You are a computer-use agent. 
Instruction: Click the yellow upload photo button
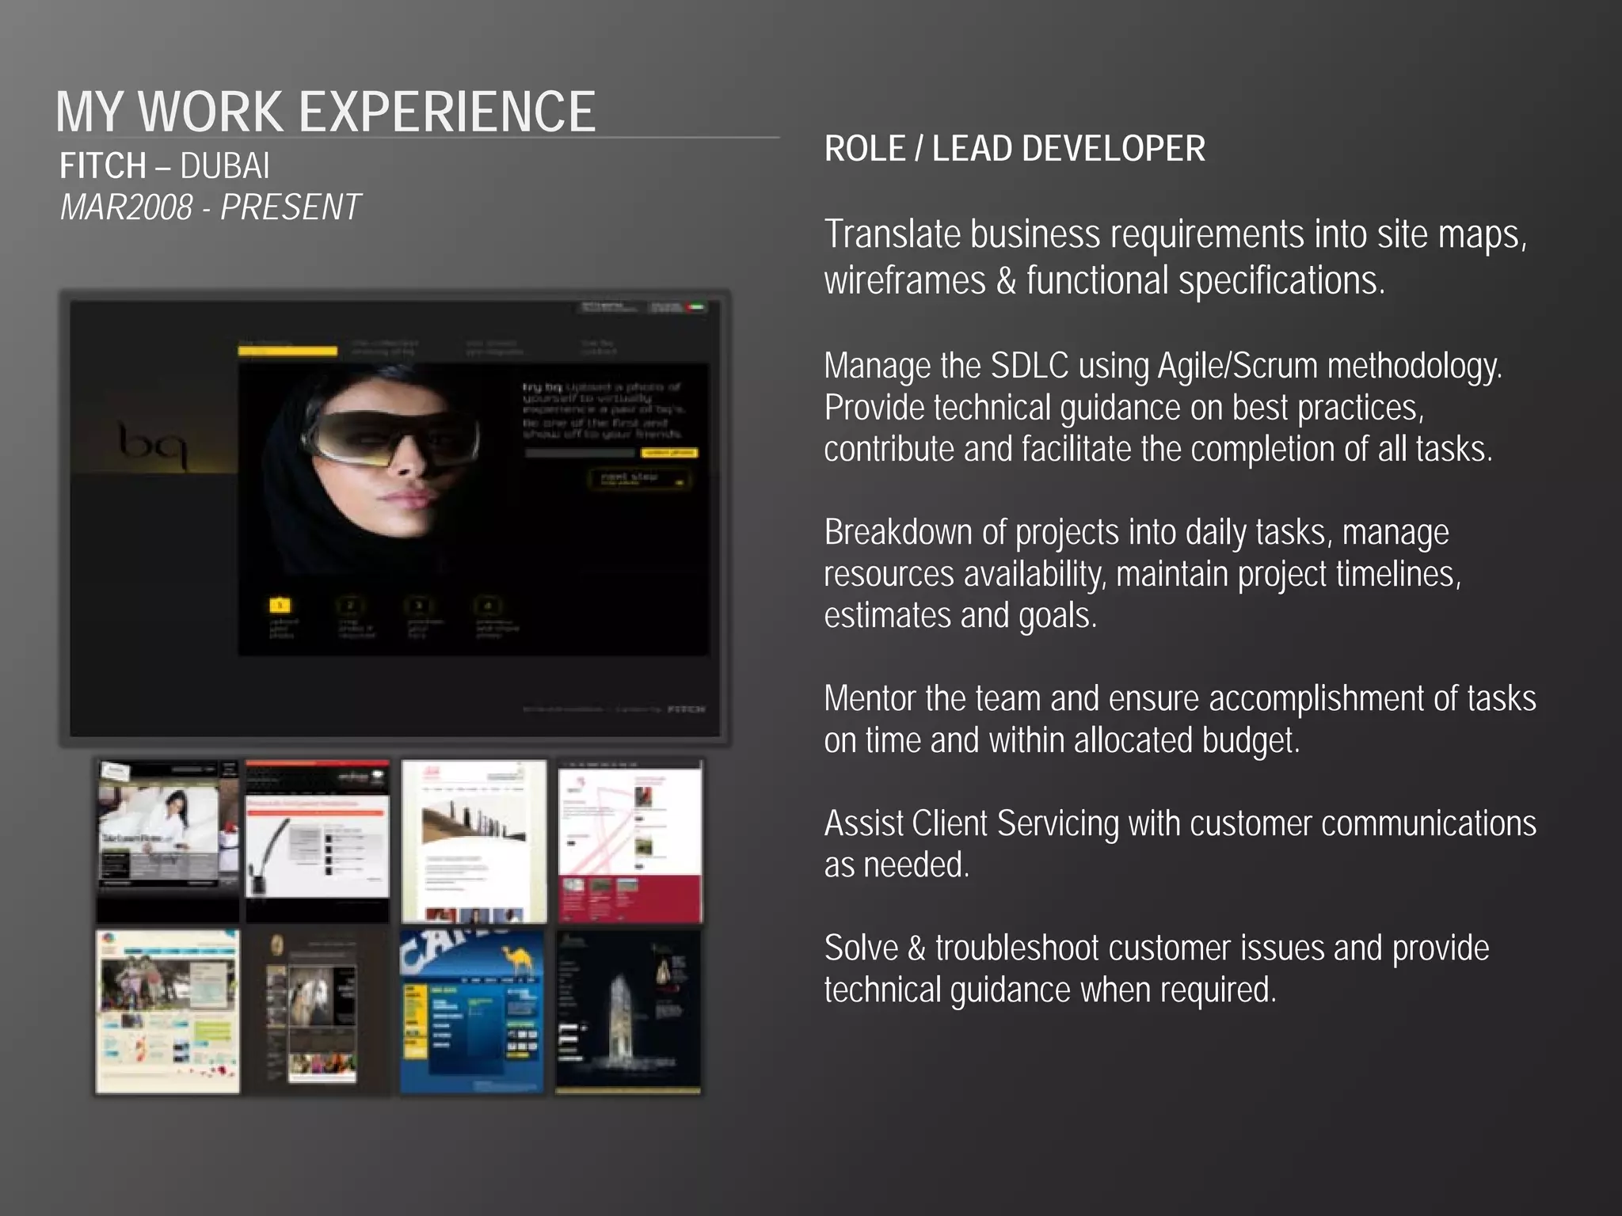pos(669,453)
